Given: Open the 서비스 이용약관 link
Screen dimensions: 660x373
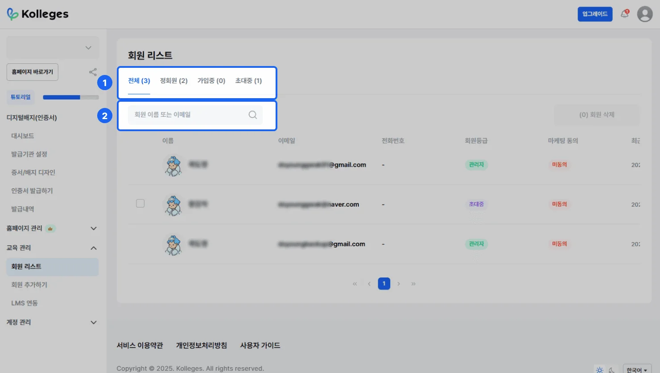Looking at the screenshot, I should click(140, 346).
